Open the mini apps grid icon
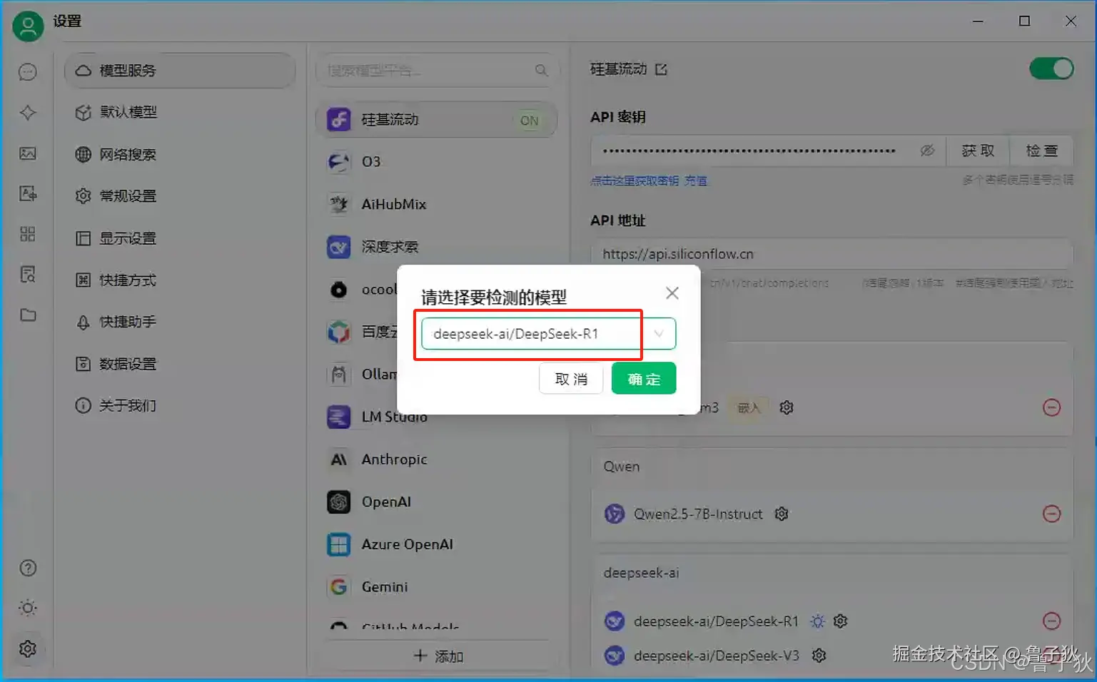1097x682 pixels. 28,233
